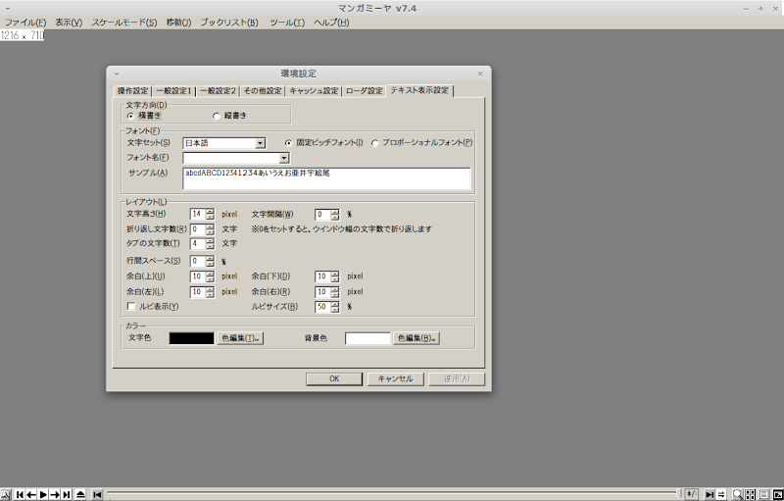The image size is (784, 501).
Task: Open the フォント名 dropdown list
Action: 284,158
